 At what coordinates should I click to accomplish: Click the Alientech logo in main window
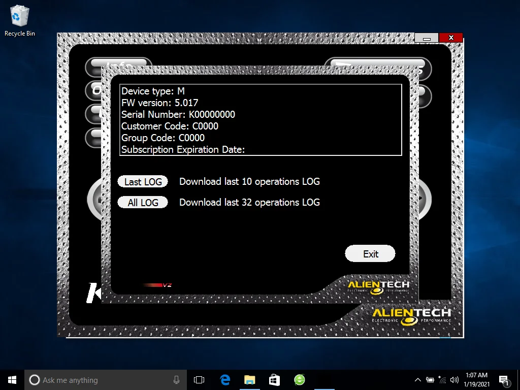pos(411,317)
